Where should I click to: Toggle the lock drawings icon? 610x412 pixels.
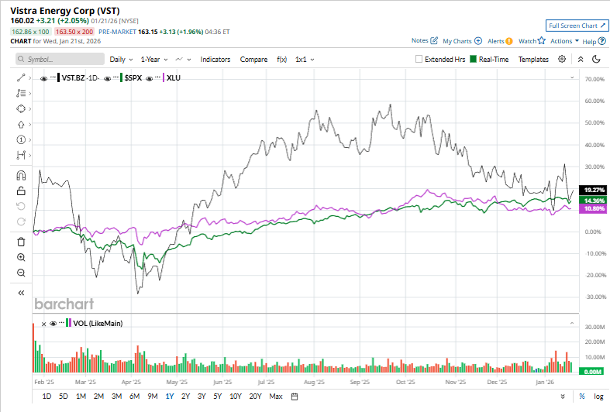[x=21, y=191]
